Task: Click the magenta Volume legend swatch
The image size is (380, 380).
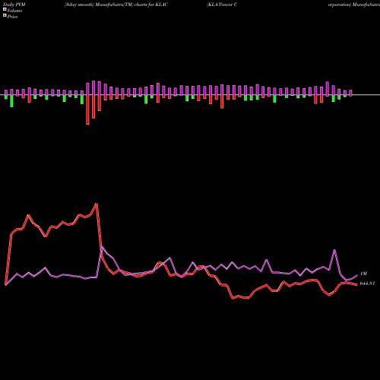Action: click(5, 9)
